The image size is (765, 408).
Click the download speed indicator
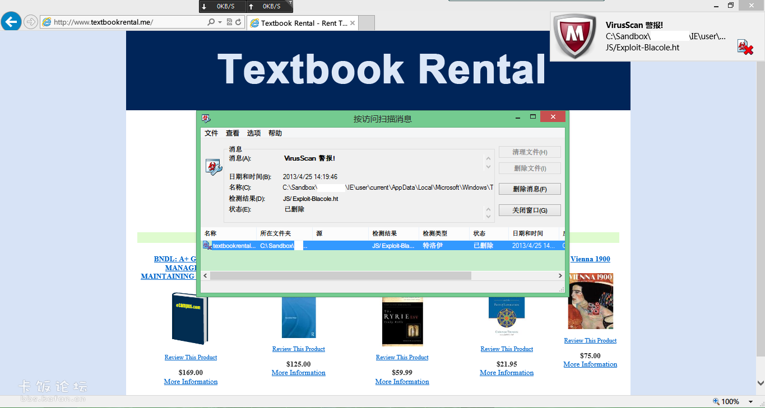click(222, 6)
